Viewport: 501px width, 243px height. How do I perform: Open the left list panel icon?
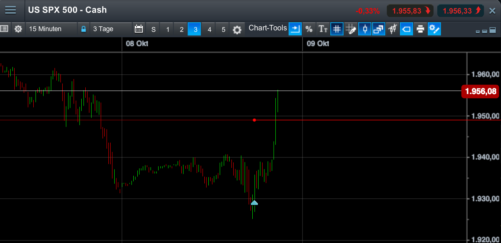tap(5, 29)
